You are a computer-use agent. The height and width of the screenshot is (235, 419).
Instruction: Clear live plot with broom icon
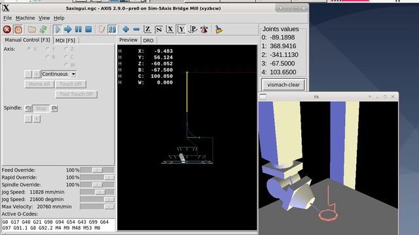coord(219,29)
